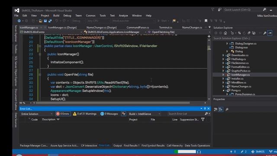Click the ShiftOS repository status bar item
Viewport: 277px width, 156px height.
point(258,152)
